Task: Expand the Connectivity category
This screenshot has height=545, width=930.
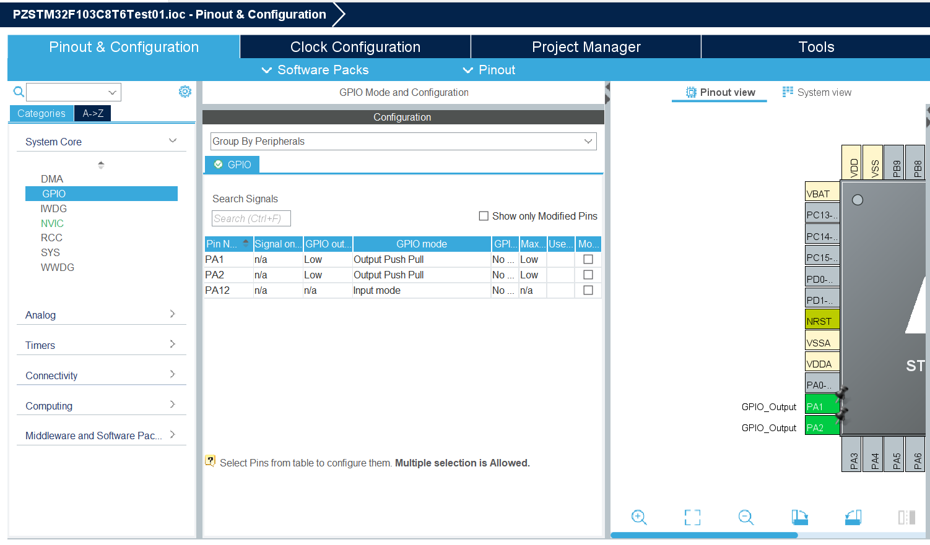Action: (x=100, y=375)
